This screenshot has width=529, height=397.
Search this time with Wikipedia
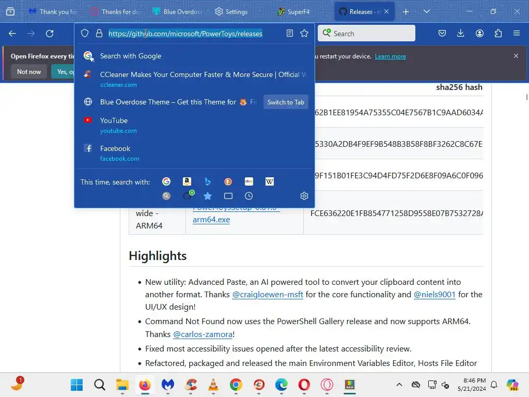tap(270, 181)
